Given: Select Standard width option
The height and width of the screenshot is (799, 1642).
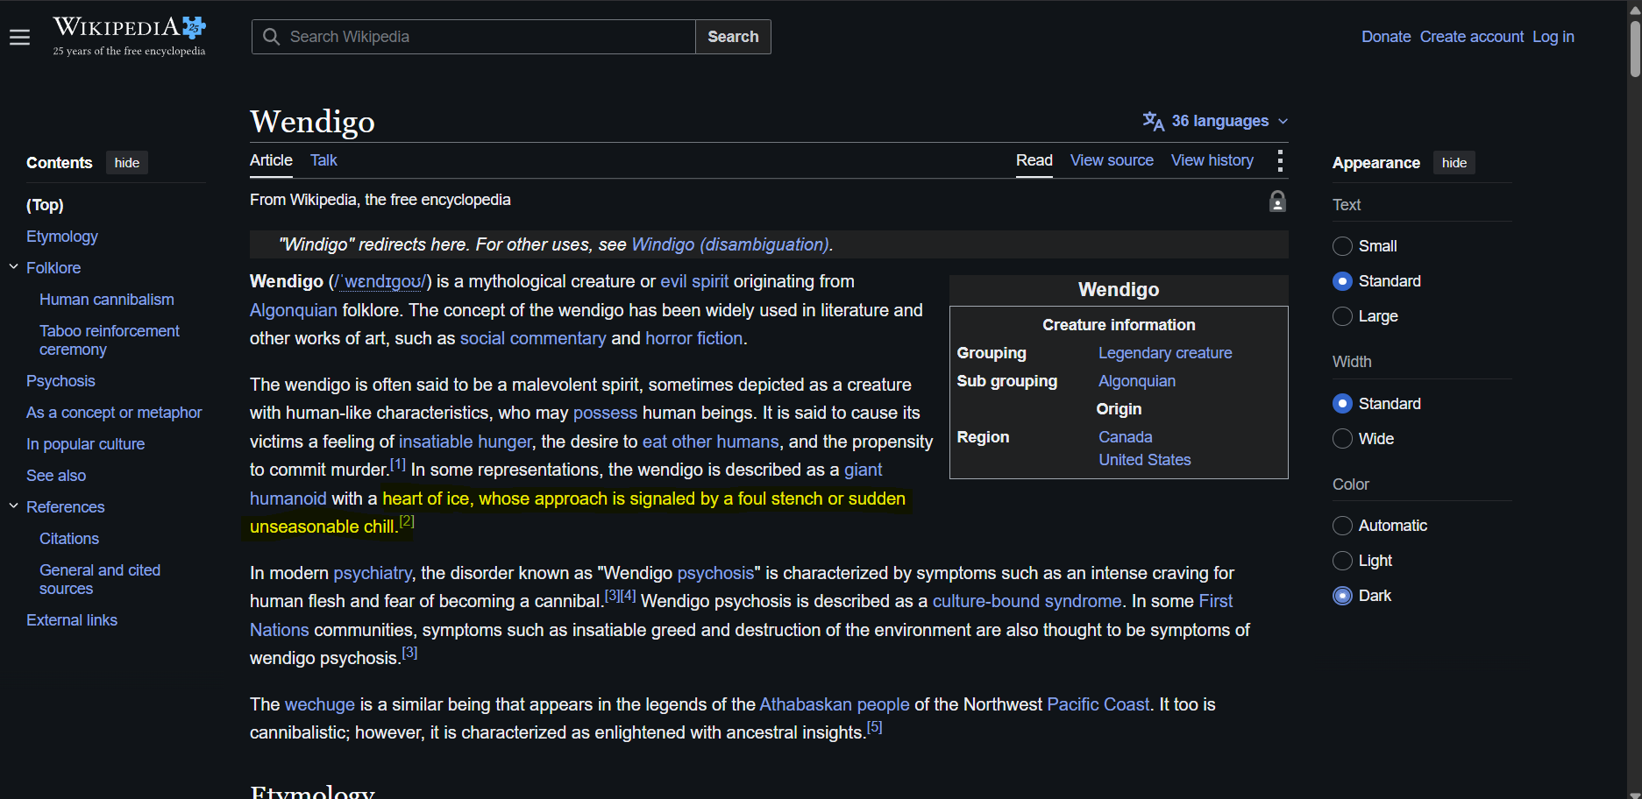Looking at the screenshot, I should coord(1342,404).
